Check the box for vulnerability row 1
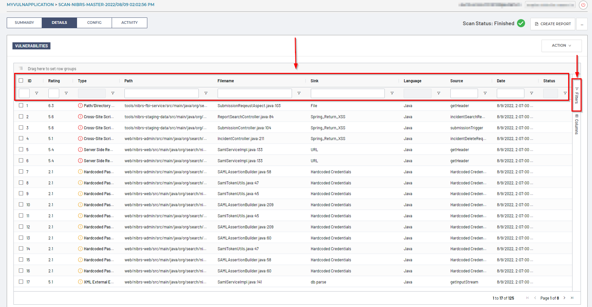 point(21,105)
